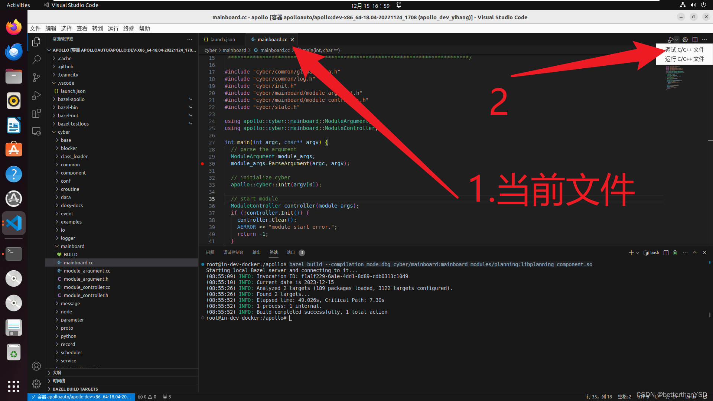Close the terminal panel
Image resolution: width=713 pixels, height=401 pixels.
[x=704, y=252]
